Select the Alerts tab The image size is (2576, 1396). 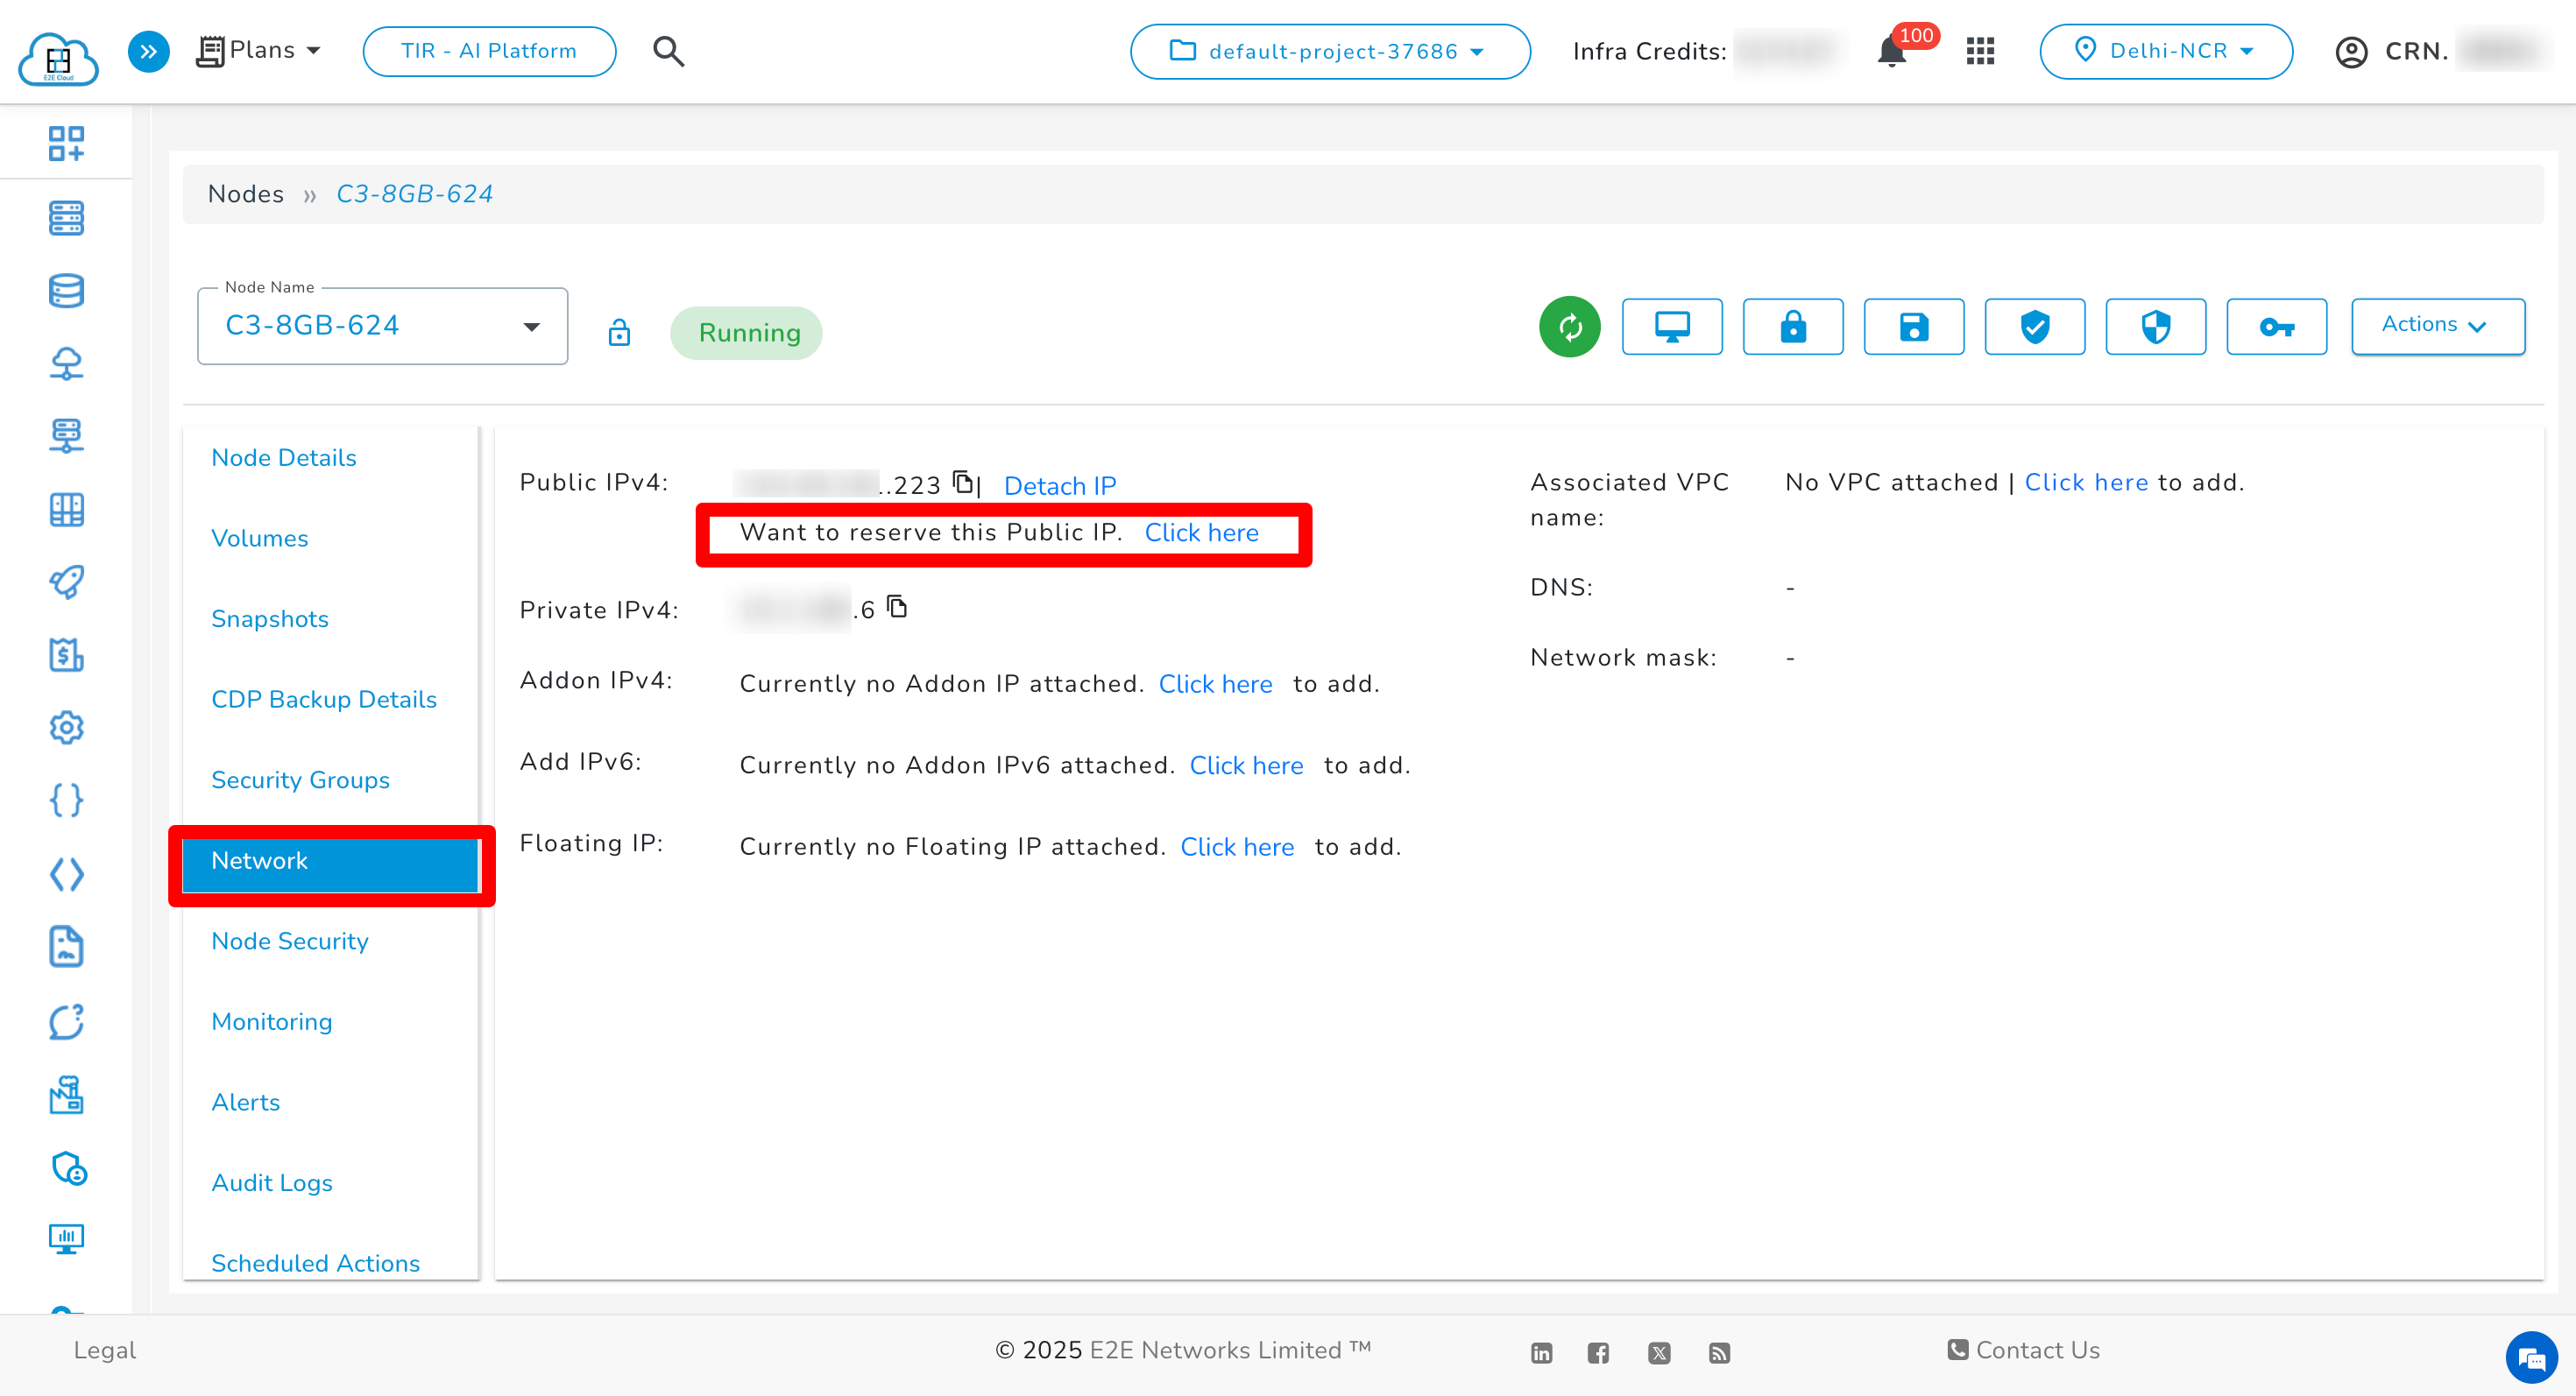(245, 1103)
